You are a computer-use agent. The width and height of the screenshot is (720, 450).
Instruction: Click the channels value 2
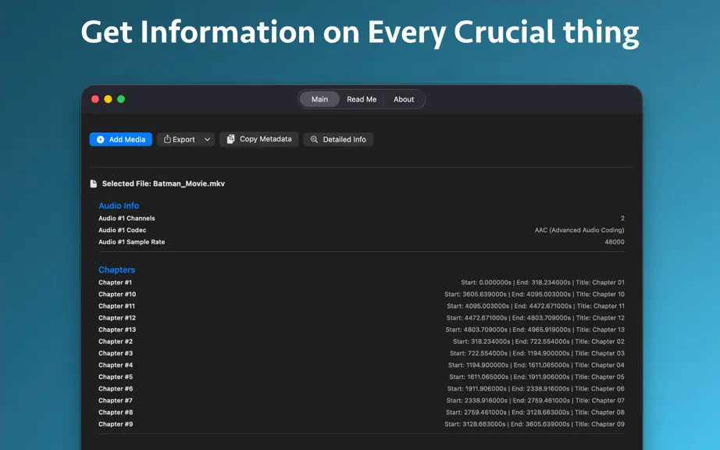click(622, 219)
